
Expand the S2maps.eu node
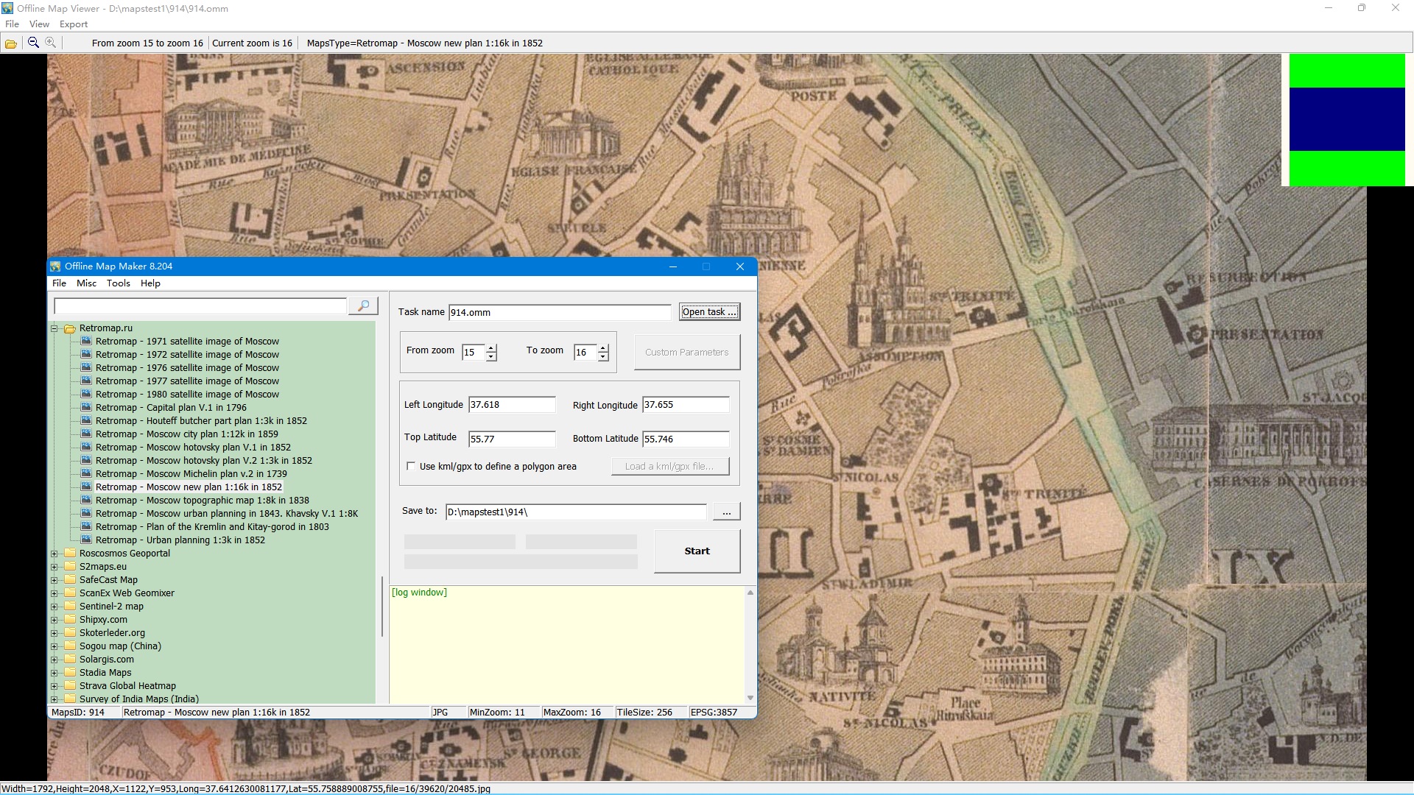[54, 567]
